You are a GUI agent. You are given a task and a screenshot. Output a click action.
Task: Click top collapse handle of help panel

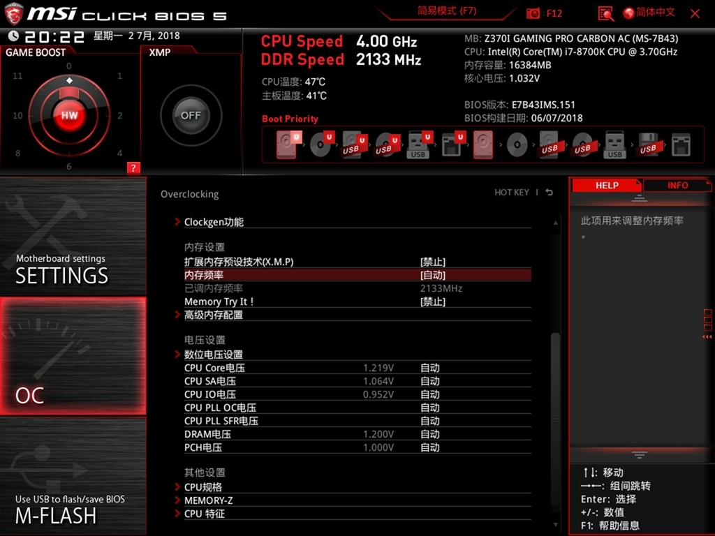tap(640, 198)
